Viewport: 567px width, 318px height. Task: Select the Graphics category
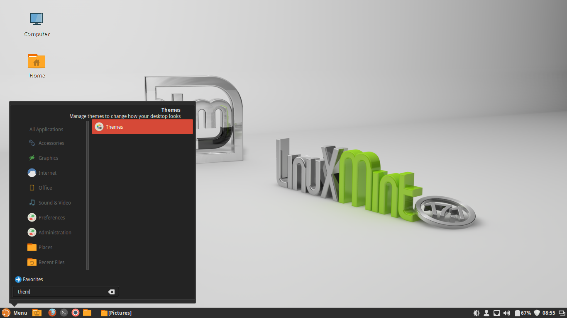[x=43, y=158]
